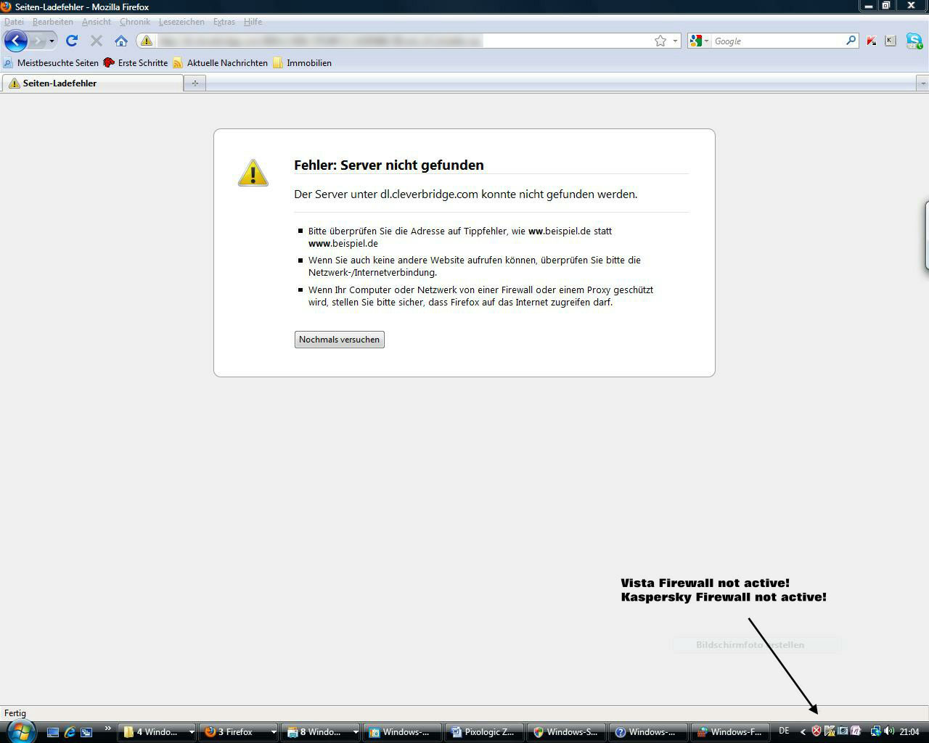The width and height of the screenshot is (929, 743).
Task: Click the Windows Start orb
Action: pos(20,731)
